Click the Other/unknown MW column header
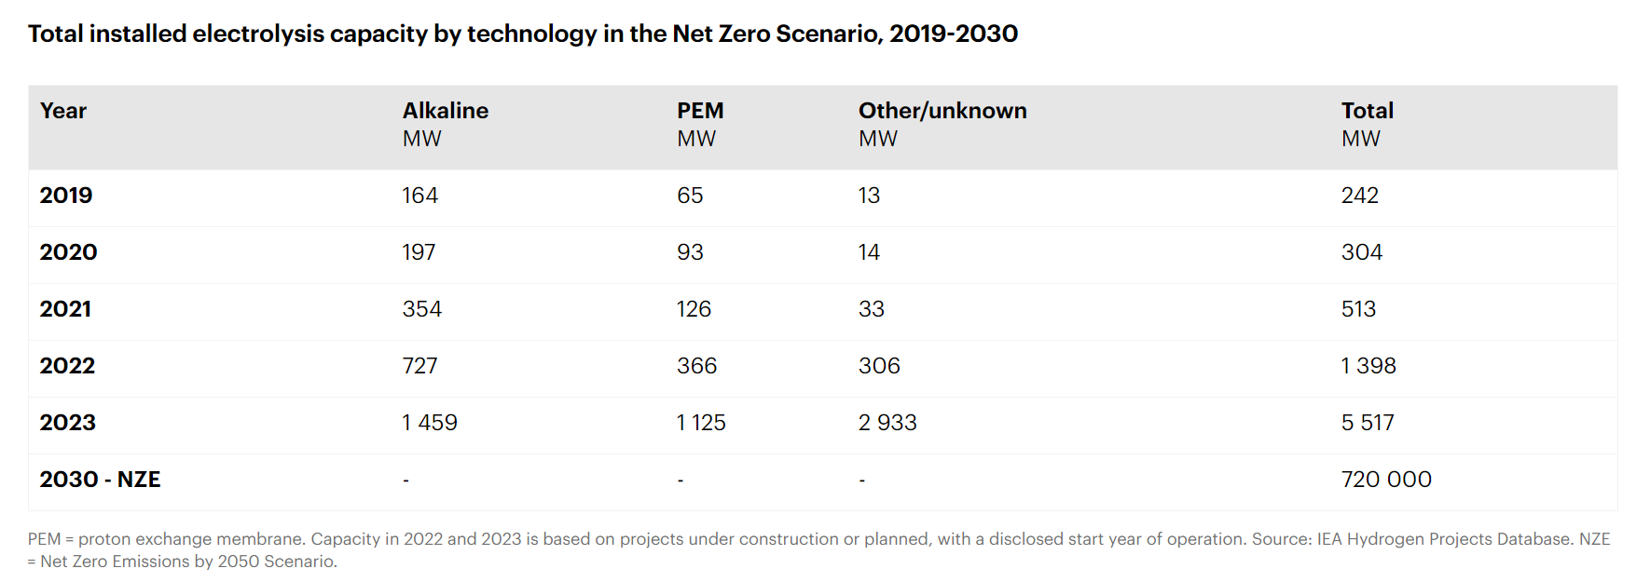Image resolution: width=1650 pixels, height=582 pixels. pyautogui.click(x=942, y=124)
